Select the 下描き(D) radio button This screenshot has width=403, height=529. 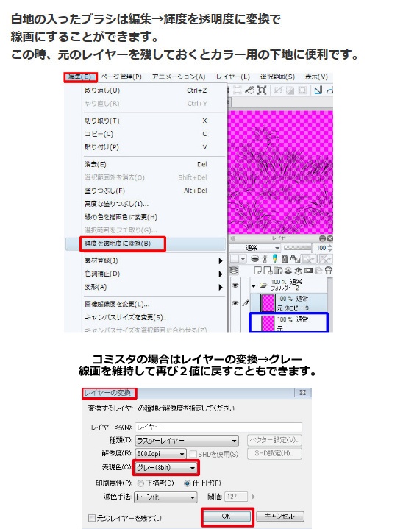click(x=140, y=483)
